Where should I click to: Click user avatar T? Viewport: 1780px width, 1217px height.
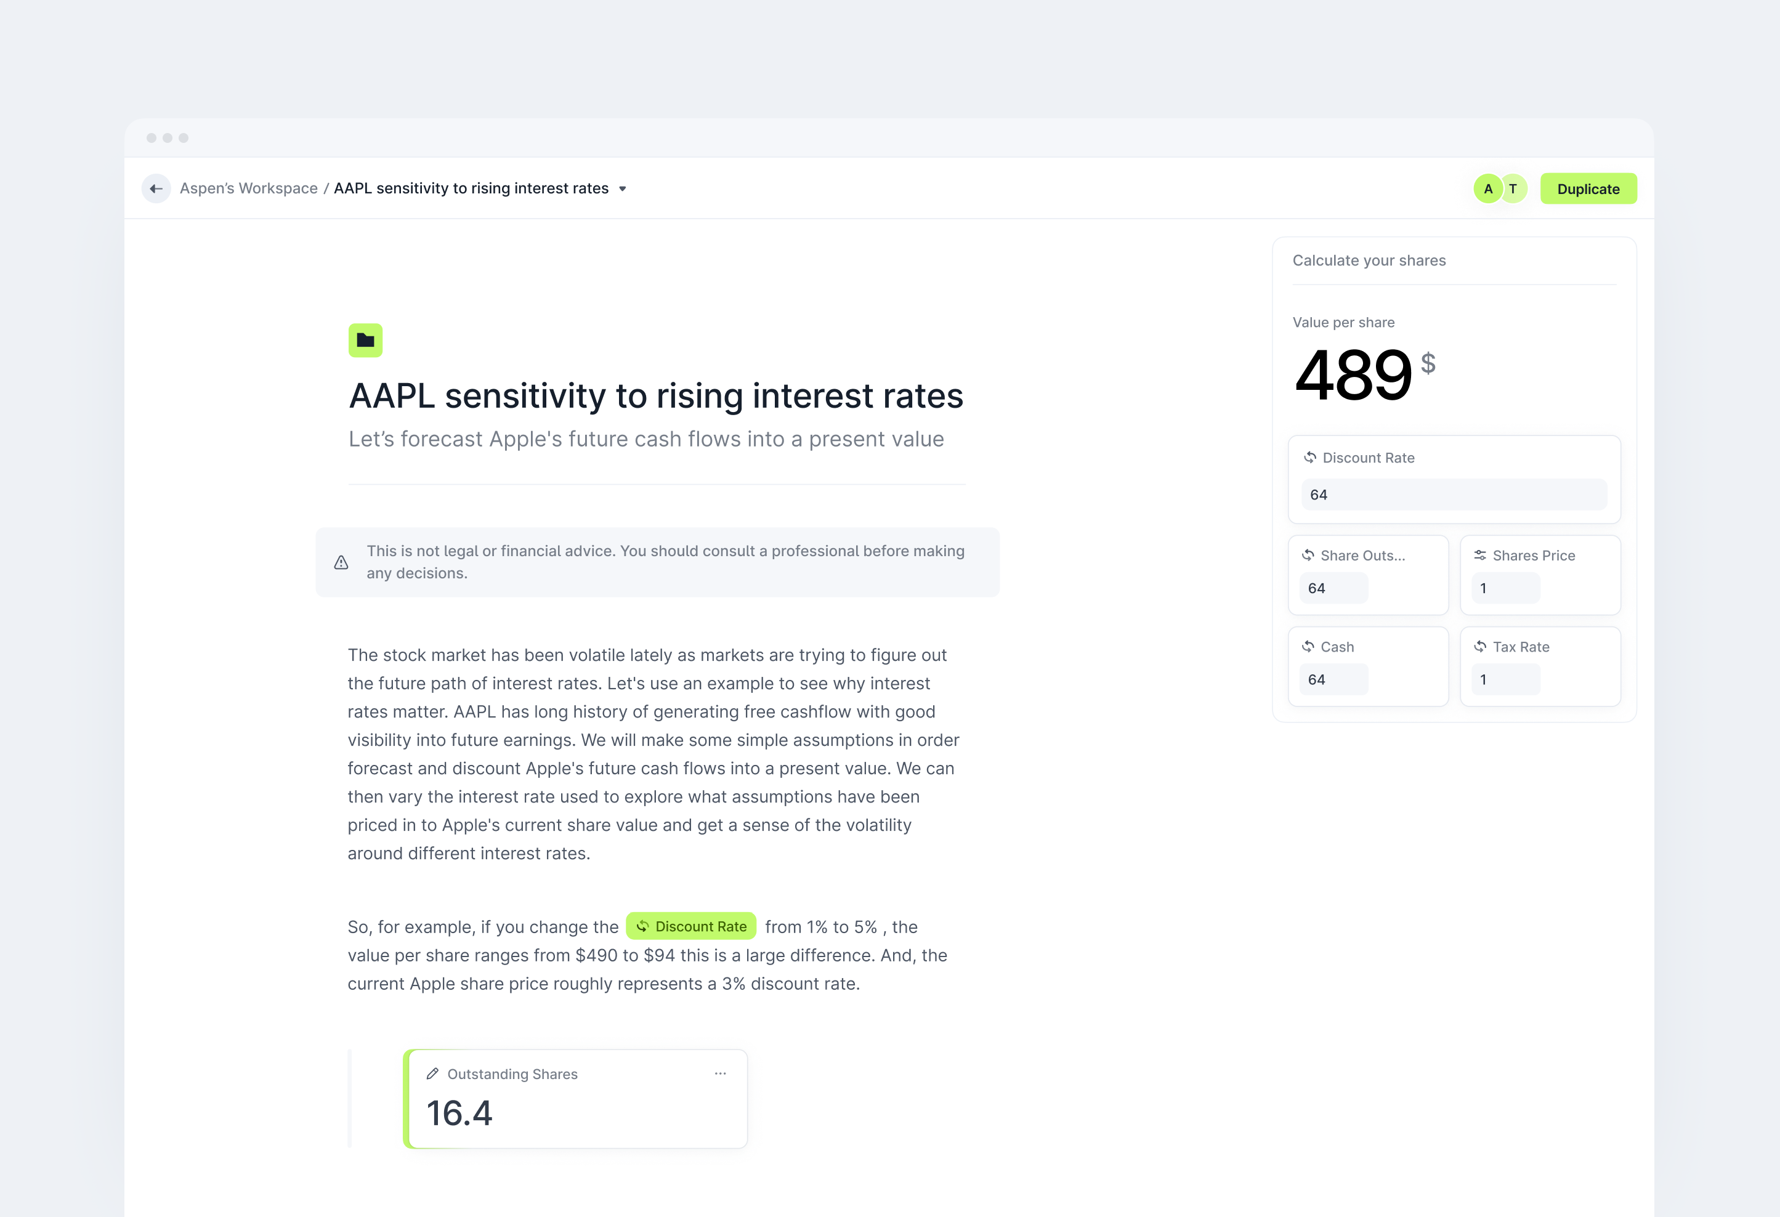[1513, 188]
